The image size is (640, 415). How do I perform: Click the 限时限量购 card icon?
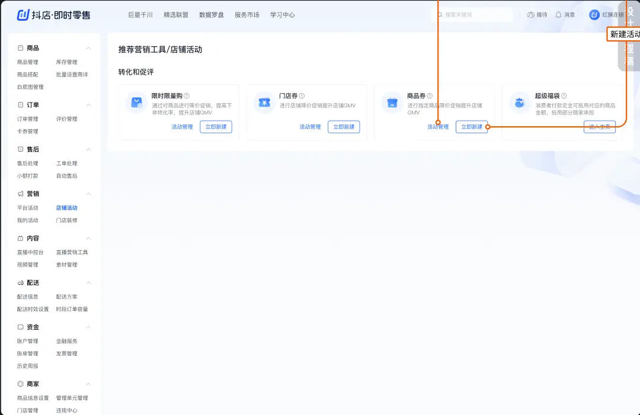[136, 103]
